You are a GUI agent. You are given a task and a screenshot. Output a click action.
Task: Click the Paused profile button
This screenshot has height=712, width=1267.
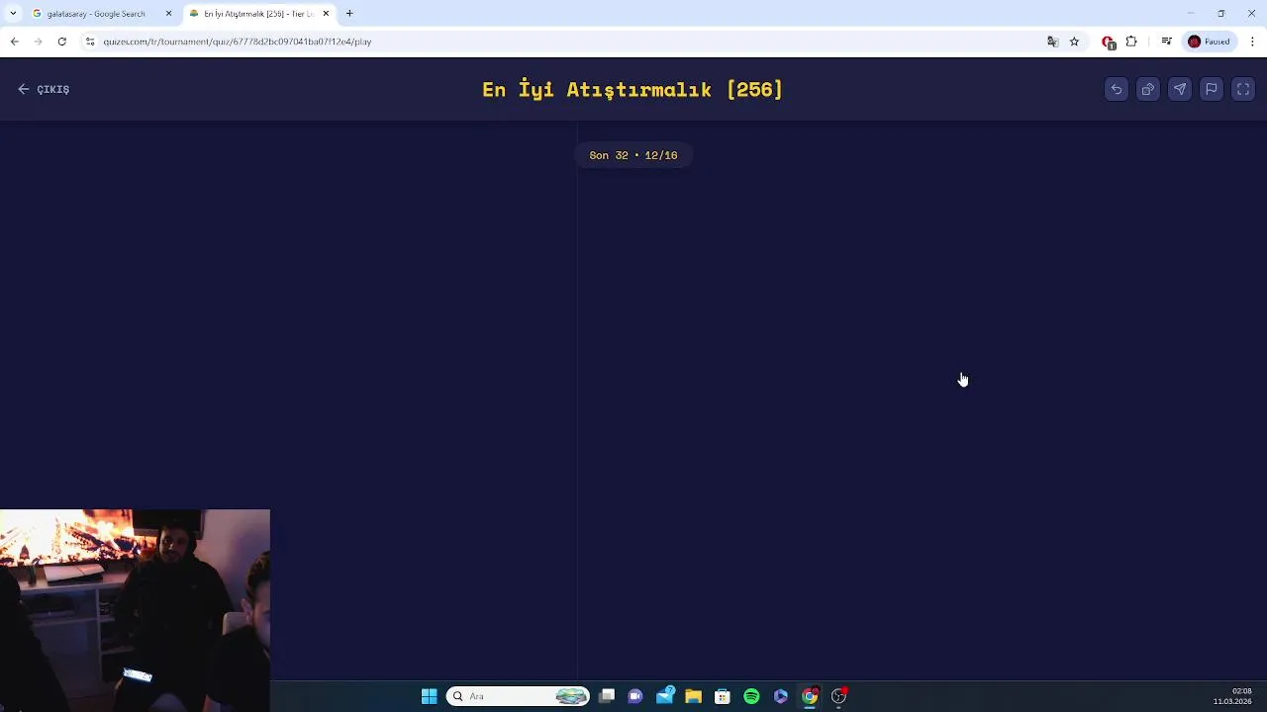tap(1210, 42)
